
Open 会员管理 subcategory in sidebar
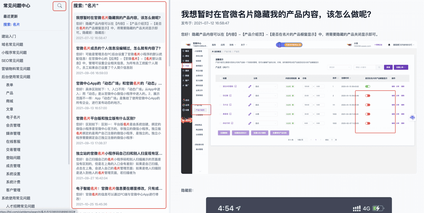13,125
